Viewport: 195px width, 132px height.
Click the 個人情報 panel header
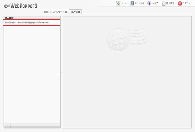pyautogui.click(x=32, y=18)
